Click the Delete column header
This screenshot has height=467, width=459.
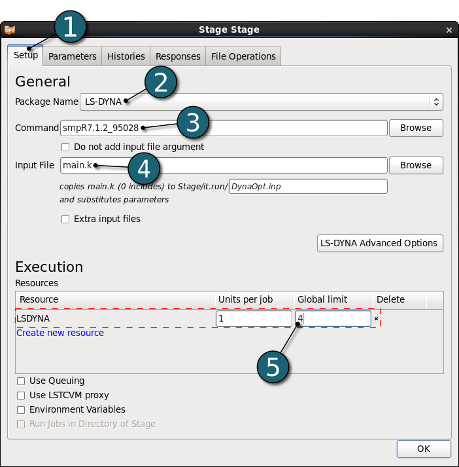(400, 299)
